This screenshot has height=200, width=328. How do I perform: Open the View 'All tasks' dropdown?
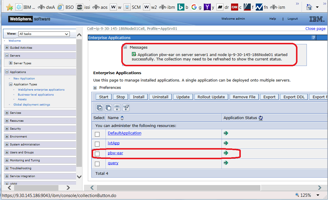point(44,34)
